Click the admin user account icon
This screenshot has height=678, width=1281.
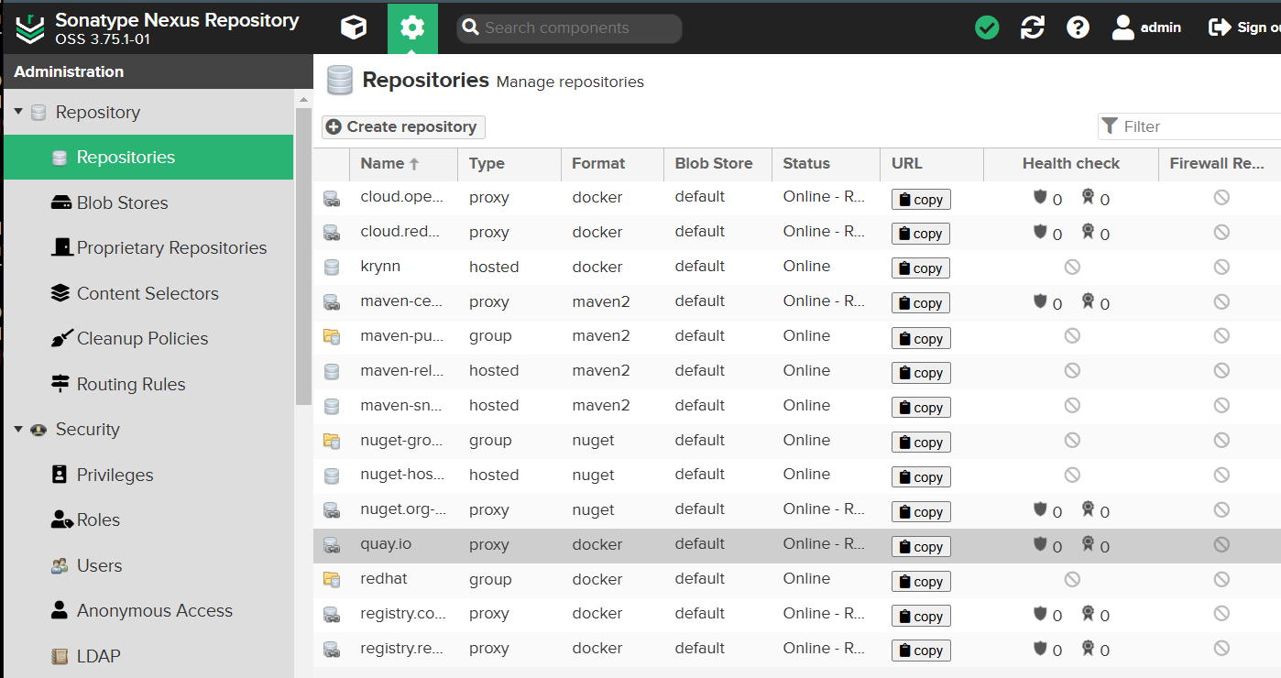click(x=1123, y=28)
